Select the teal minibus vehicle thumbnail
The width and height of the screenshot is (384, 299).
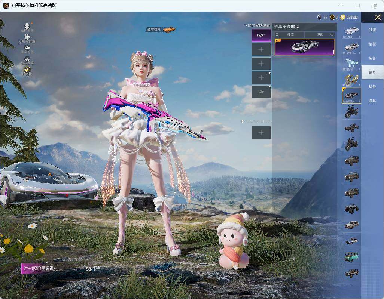pos(351,257)
